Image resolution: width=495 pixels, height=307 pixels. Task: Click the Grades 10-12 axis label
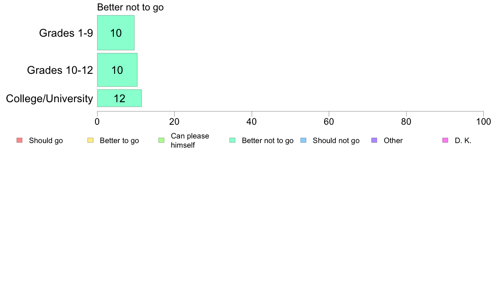(60, 70)
